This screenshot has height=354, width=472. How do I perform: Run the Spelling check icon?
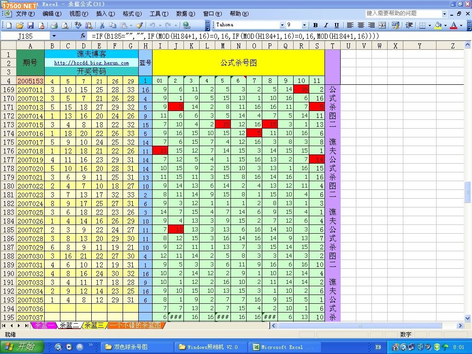(78, 25)
